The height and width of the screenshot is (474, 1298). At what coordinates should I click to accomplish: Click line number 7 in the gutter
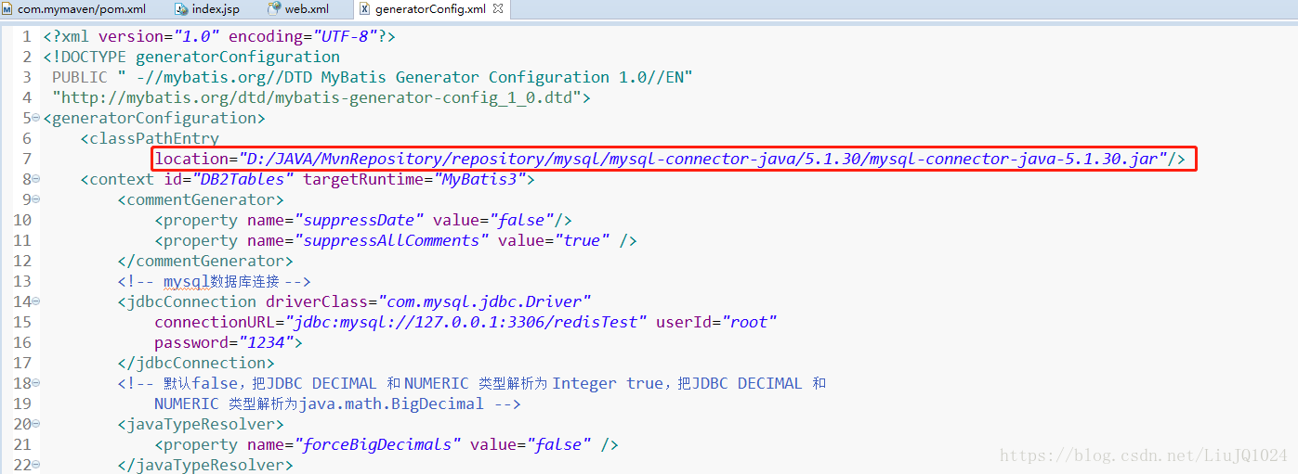[x=26, y=159]
